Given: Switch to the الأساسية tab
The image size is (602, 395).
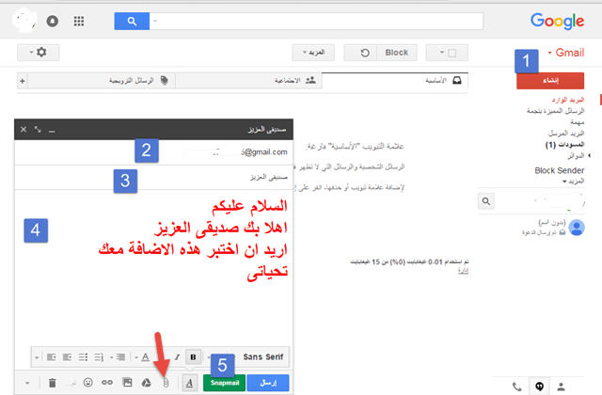Looking at the screenshot, I should 395,81.
